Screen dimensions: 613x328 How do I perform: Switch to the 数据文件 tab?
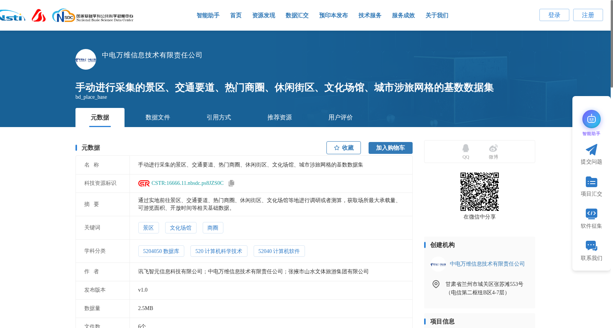tap(158, 117)
